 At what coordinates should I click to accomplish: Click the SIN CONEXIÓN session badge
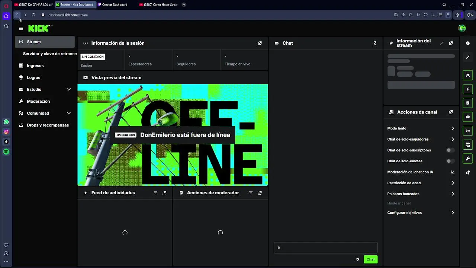[x=93, y=57]
